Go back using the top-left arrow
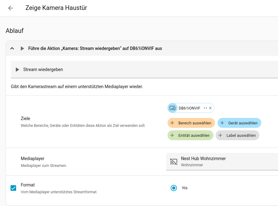Screen dimensions: 278x206 11,8
